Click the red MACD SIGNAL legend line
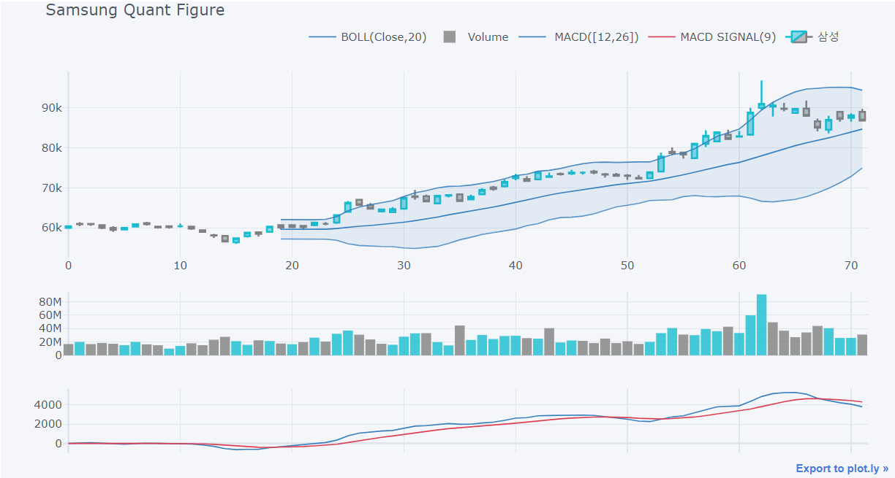The height and width of the screenshot is (478, 895). (x=662, y=36)
